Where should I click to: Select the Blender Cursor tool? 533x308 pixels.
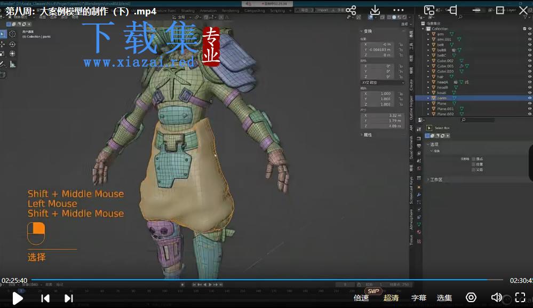[12, 34]
